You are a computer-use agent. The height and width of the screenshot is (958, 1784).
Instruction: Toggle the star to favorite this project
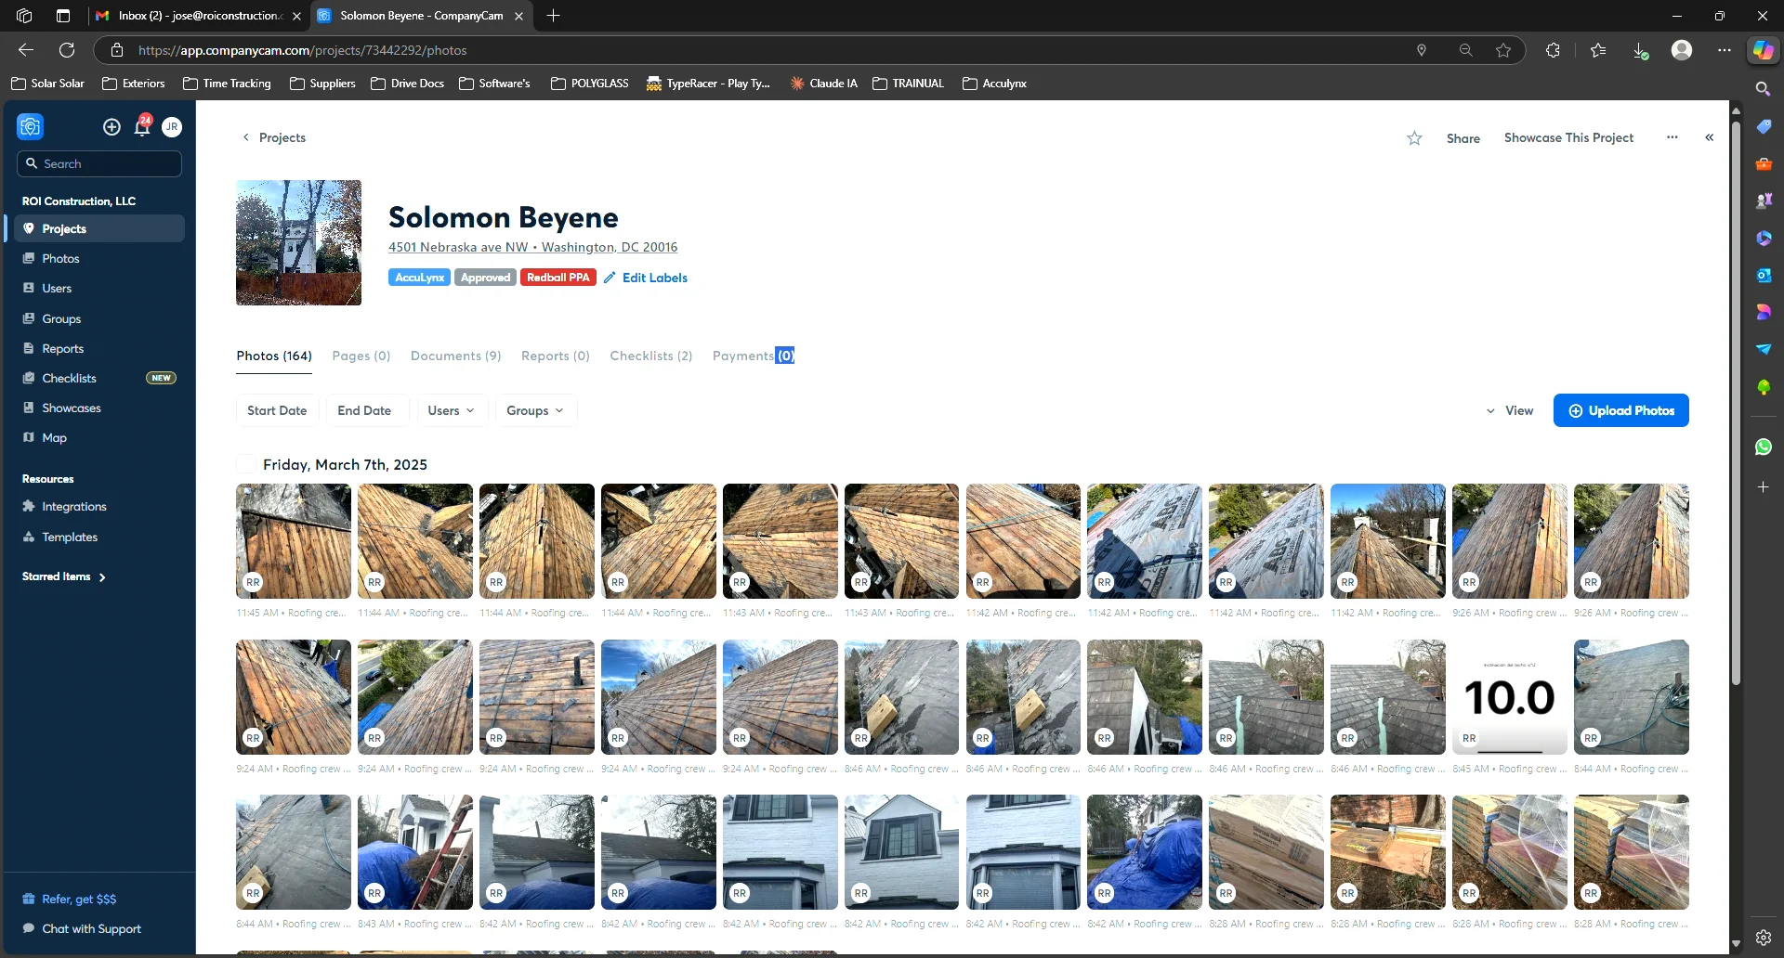[1414, 137]
